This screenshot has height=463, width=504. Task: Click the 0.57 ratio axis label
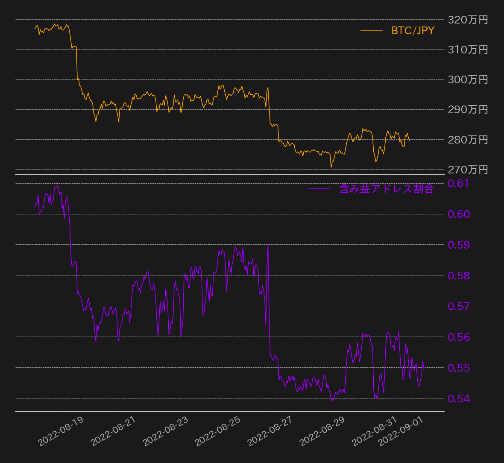click(x=458, y=306)
